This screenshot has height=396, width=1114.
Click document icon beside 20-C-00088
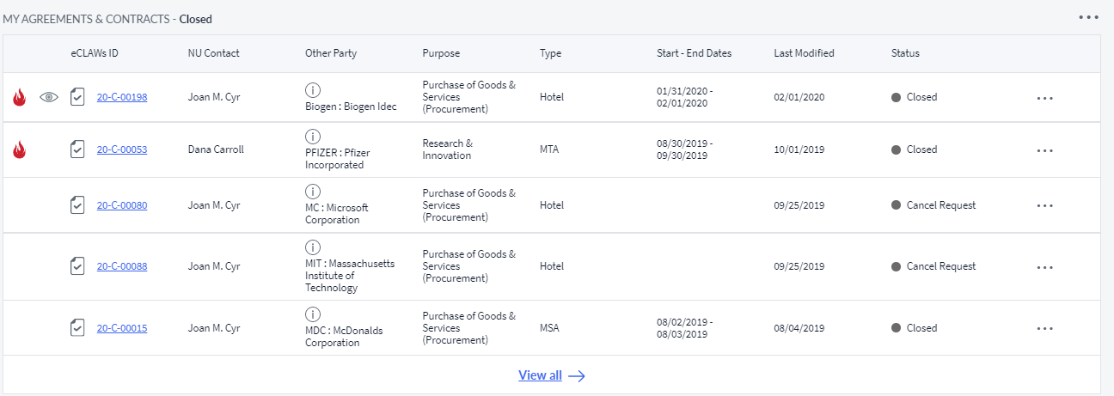tap(77, 266)
